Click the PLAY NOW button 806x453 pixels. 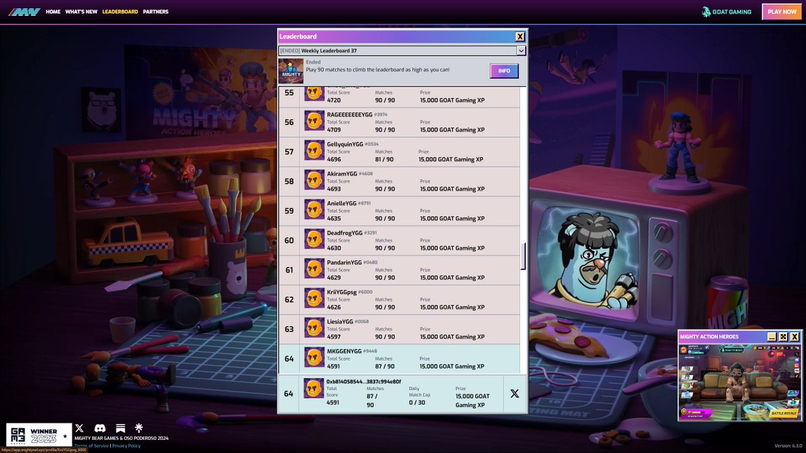[x=780, y=11]
